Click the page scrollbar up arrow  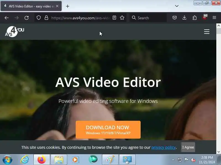(x=219, y=26)
